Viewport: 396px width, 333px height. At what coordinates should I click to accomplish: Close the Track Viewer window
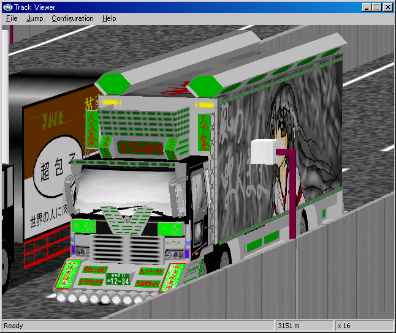387,7
